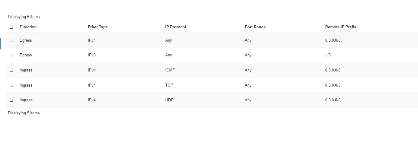Sort by the IP Protocol column header
Screen dimensions: 418x149
(x=175, y=27)
